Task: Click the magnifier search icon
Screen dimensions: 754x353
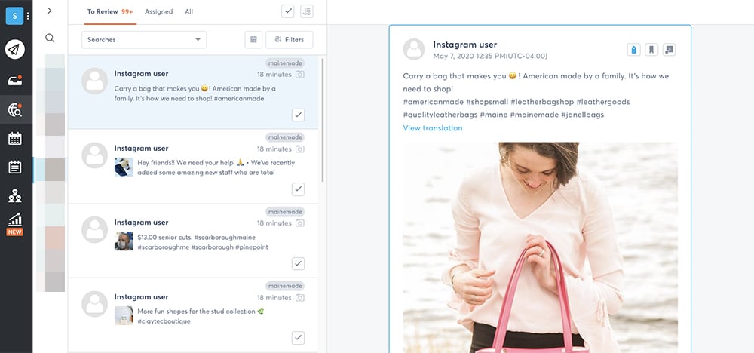Action: pos(50,38)
